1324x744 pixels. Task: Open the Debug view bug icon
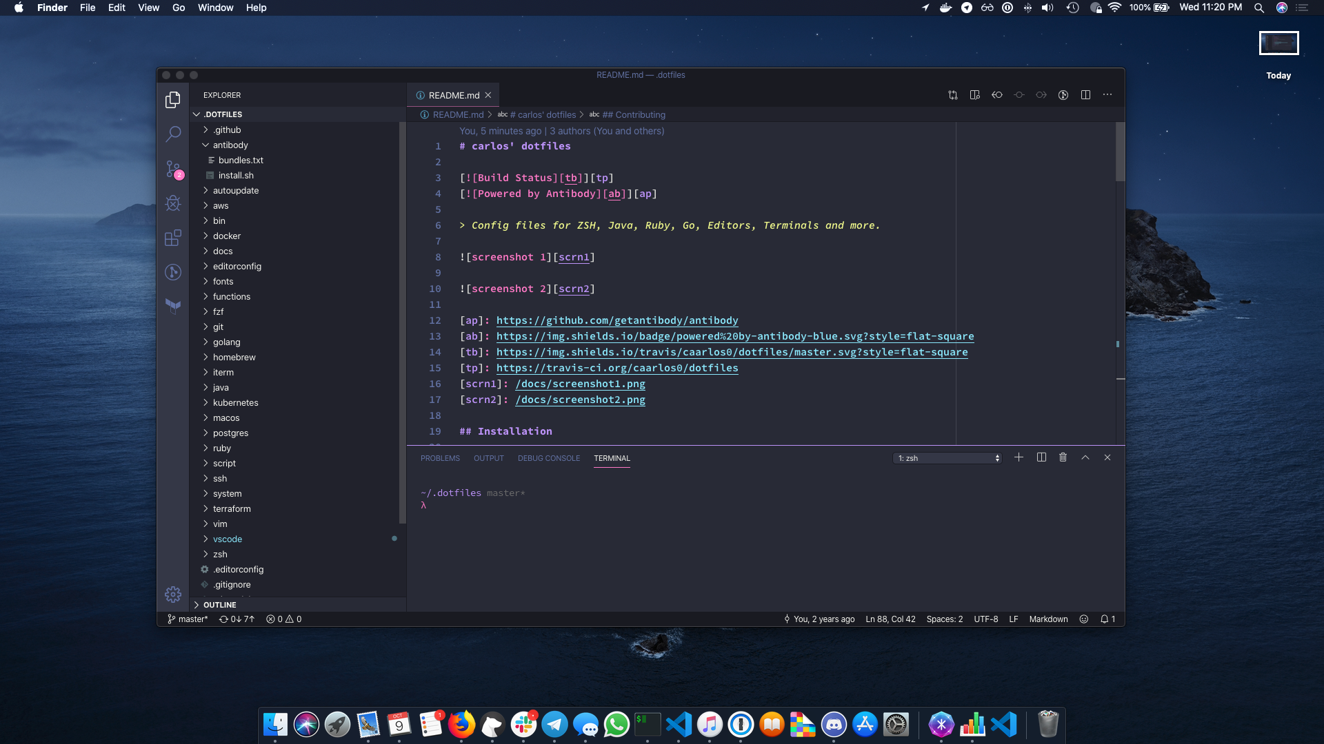click(x=173, y=203)
